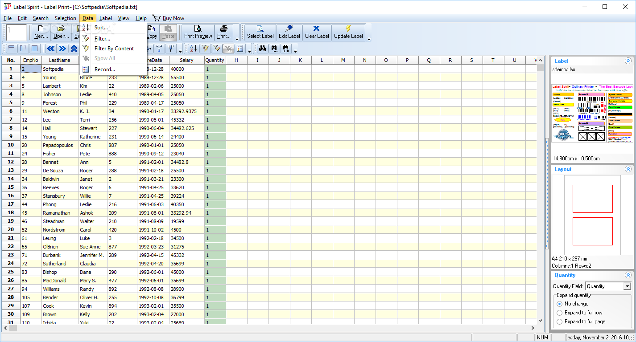
Task: Open Print Preview from the toolbar
Action: pyautogui.click(x=198, y=33)
